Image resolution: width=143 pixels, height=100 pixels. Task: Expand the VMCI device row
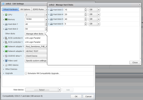pyautogui.click(x=4, y=65)
